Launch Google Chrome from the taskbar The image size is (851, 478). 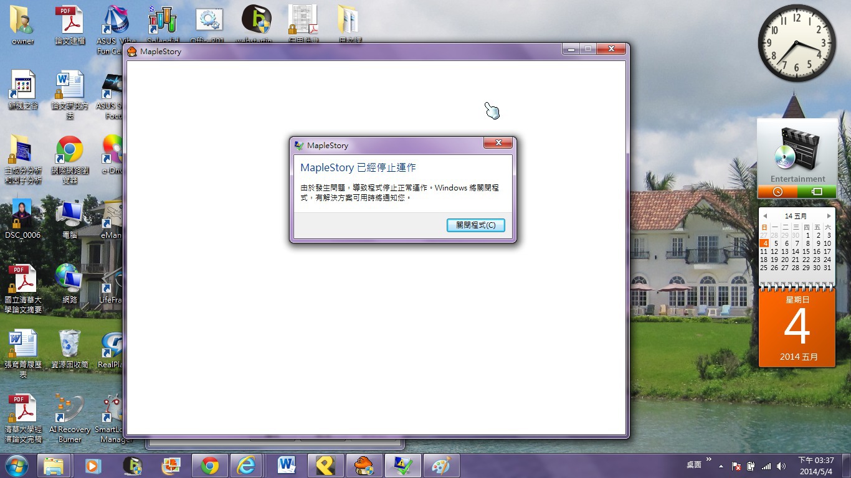(209, 466)
